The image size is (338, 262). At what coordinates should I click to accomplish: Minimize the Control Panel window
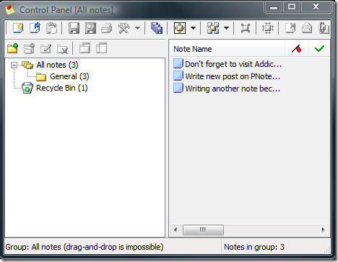click(x=274, y=6)
